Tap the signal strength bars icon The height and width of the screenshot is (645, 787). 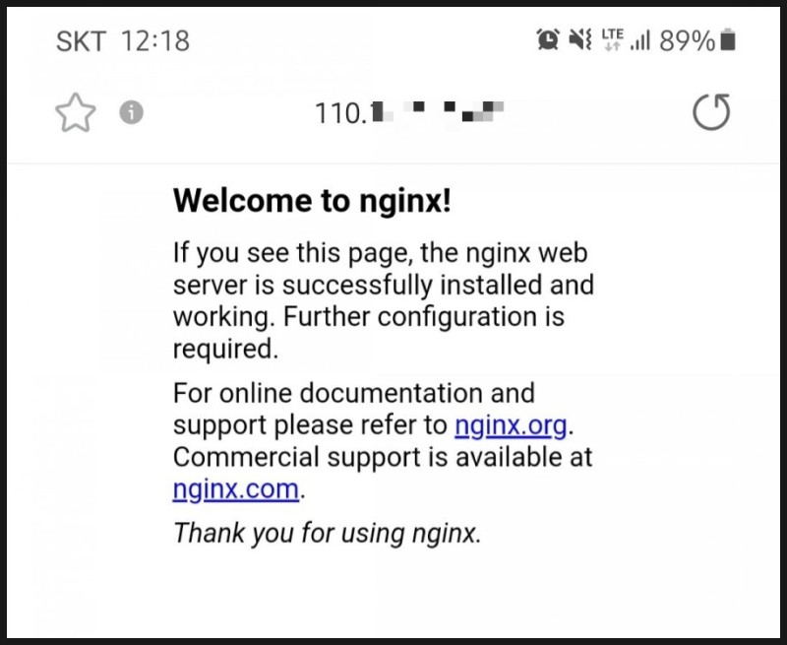pyautogui.click(x=640, y=40)
